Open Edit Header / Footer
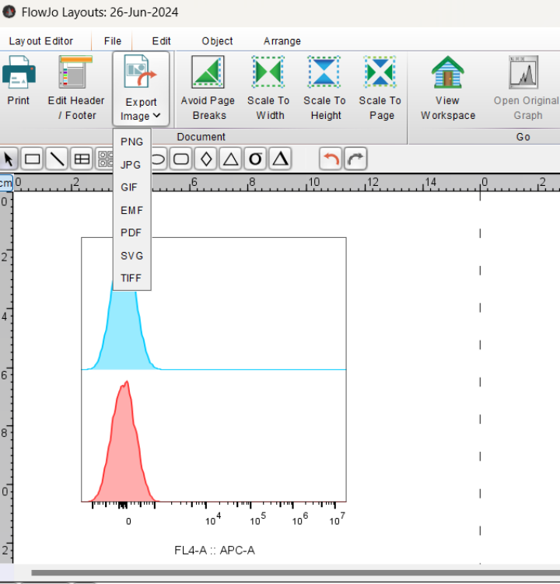560x584 pixels. pyautogui.click(x=76, y=88)
